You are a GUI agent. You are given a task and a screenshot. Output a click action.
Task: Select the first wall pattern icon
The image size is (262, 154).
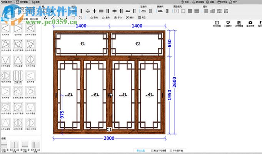coord(206,11)
